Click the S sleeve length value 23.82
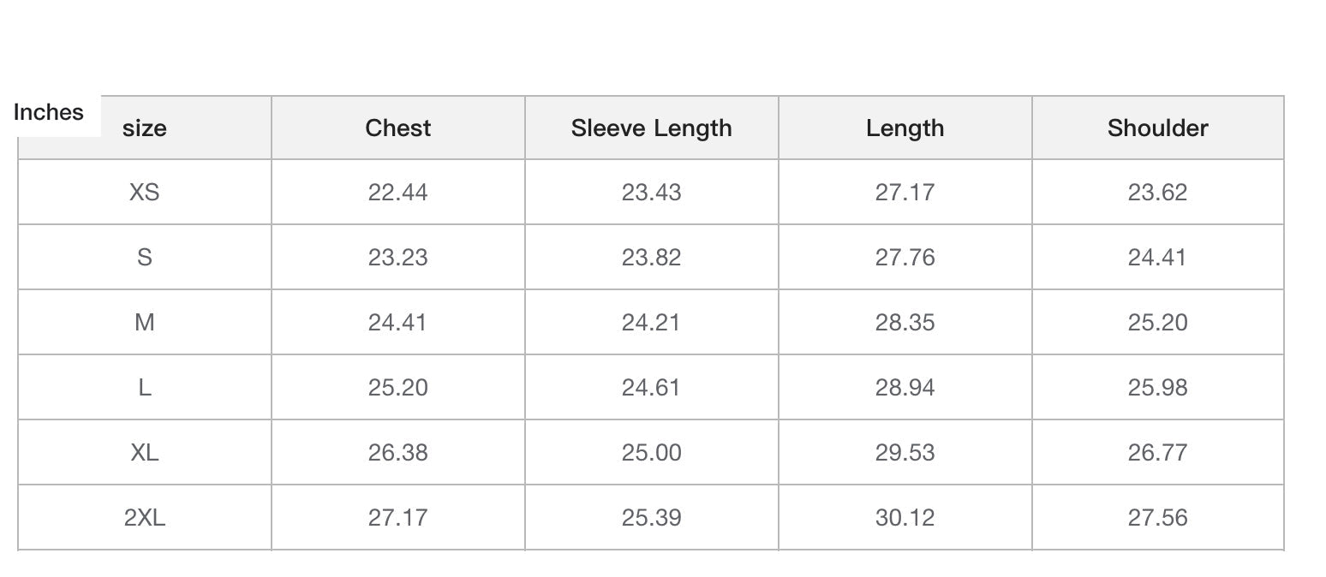Screen dimensions: 1326x577 (651, 257)
